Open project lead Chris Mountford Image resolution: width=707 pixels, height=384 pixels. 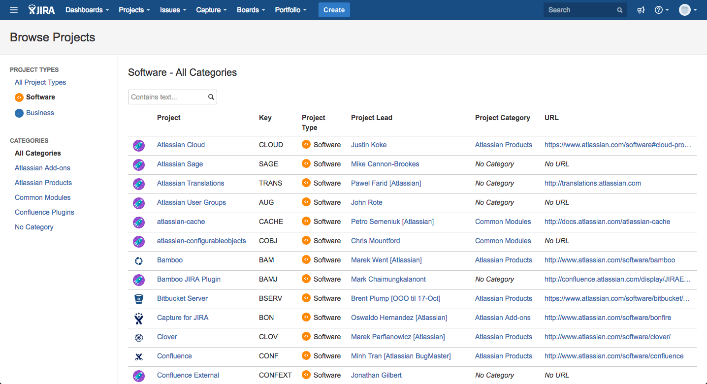point(376,241)
